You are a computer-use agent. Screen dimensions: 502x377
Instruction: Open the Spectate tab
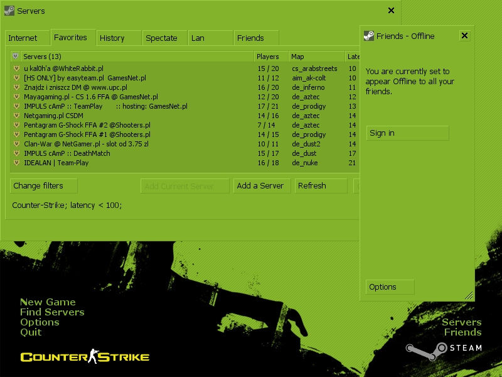coord(164,38)
